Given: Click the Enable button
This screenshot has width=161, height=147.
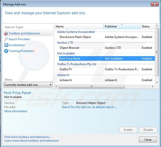Looking at the screenshot, I should [x=128, y=130].
